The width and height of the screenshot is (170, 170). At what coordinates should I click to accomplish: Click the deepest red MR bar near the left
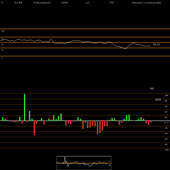coord(34,128)
